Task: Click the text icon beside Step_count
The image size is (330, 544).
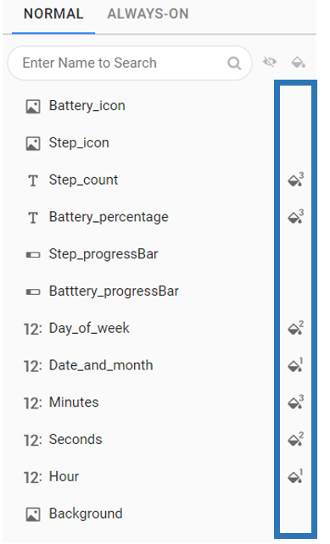Action: [33, 180]
